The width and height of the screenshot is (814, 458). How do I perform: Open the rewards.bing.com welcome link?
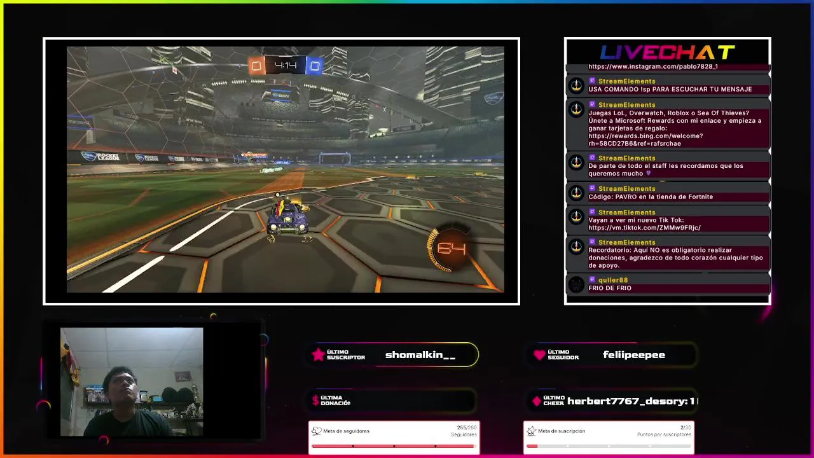(645, 139)
